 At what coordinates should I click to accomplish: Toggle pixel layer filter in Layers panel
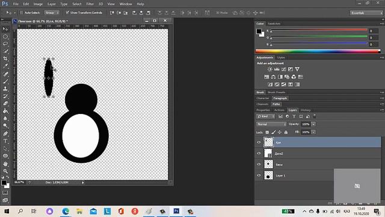pos(281,116)
